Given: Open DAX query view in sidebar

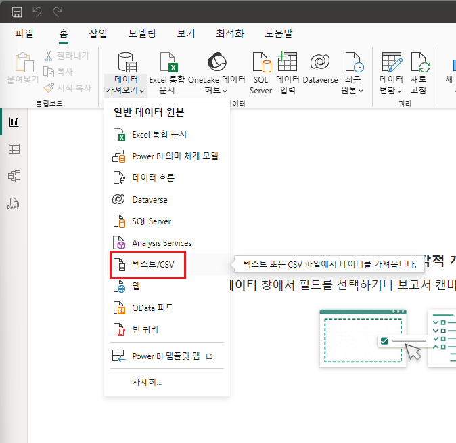Looking at the screenshot, I should [14, 203].
